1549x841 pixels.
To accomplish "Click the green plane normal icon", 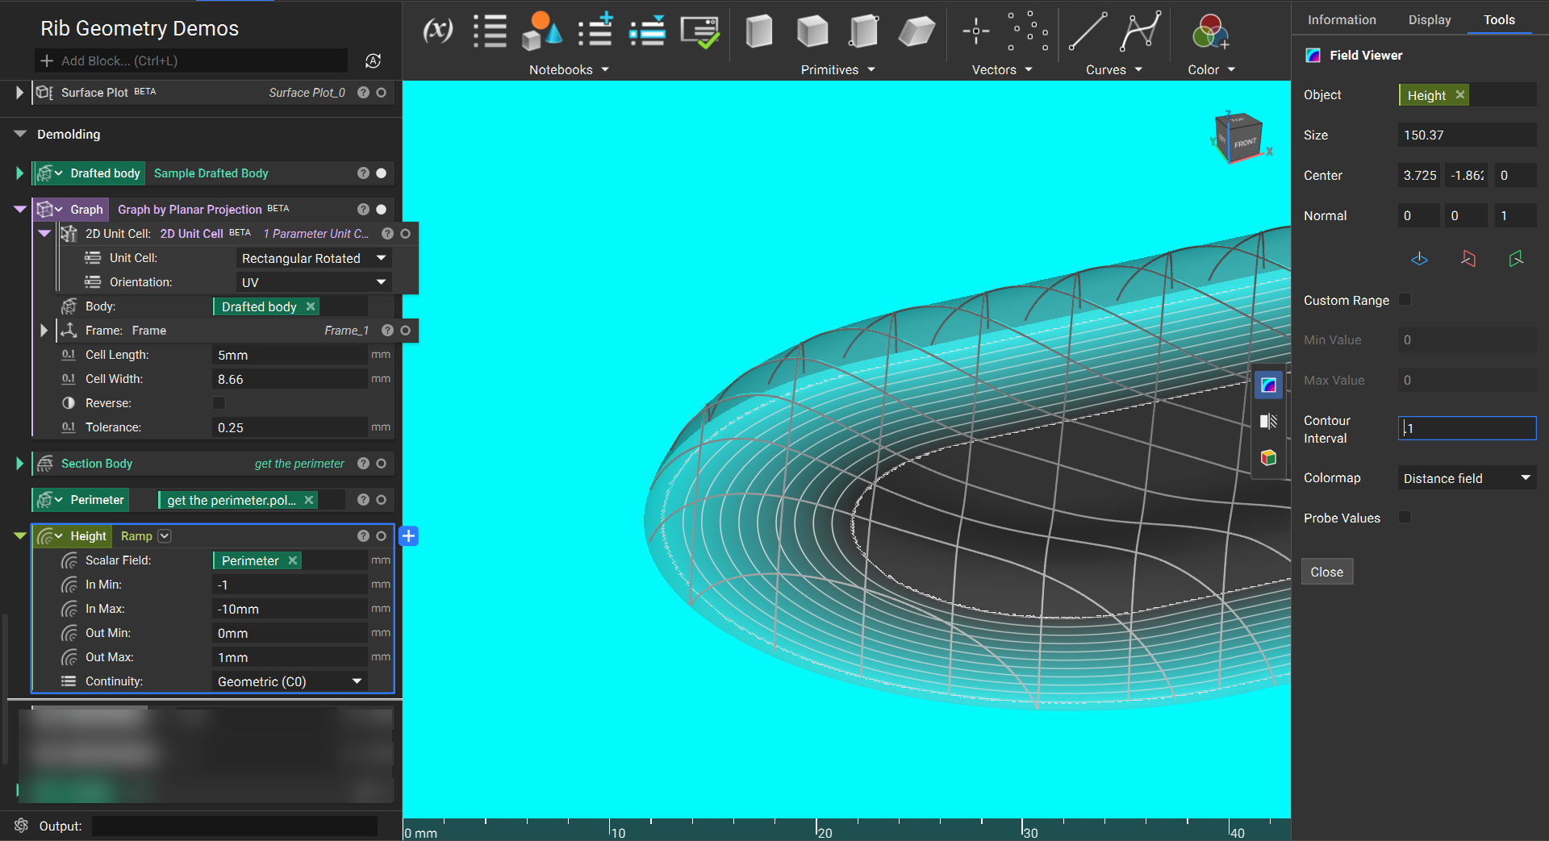I will (x=1516, y=259).
